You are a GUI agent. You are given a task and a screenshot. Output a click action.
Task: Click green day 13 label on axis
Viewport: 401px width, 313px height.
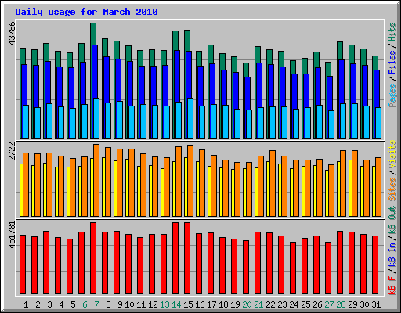pos(164,304)
